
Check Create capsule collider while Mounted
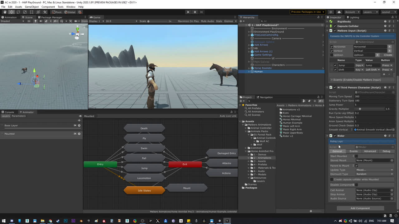(x=332, y=180)
